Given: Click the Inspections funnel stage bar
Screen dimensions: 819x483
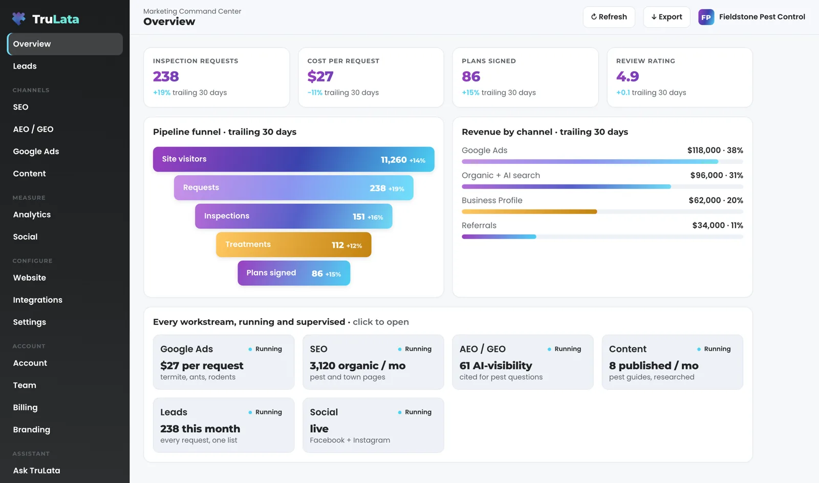Looking at the screenshot, I should [x=294, y=216].
